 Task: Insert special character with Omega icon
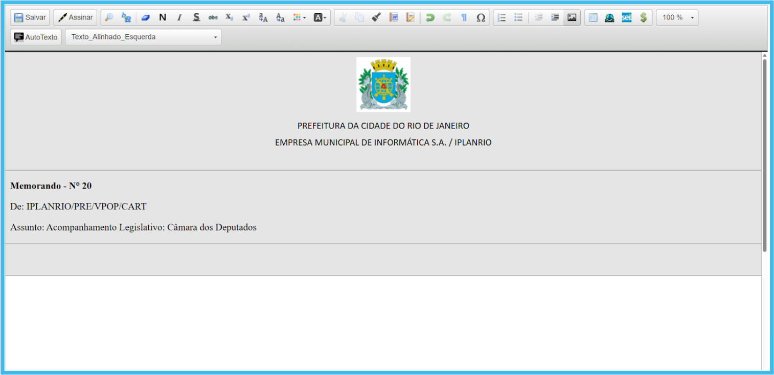[481, 17]
